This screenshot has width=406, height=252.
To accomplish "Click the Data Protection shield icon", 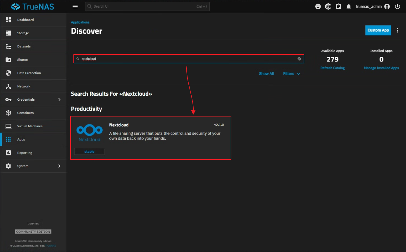I will (x=8, y=73).
